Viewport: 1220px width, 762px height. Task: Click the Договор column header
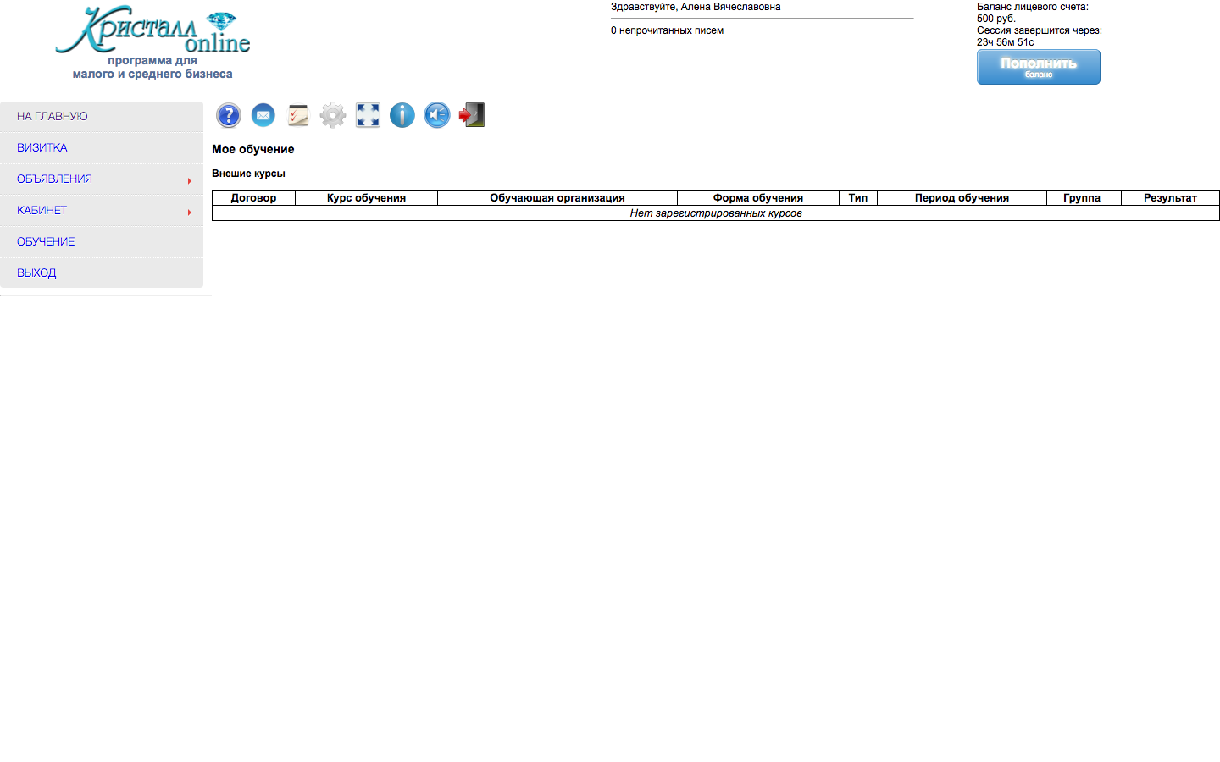click(x=253, y=198)
